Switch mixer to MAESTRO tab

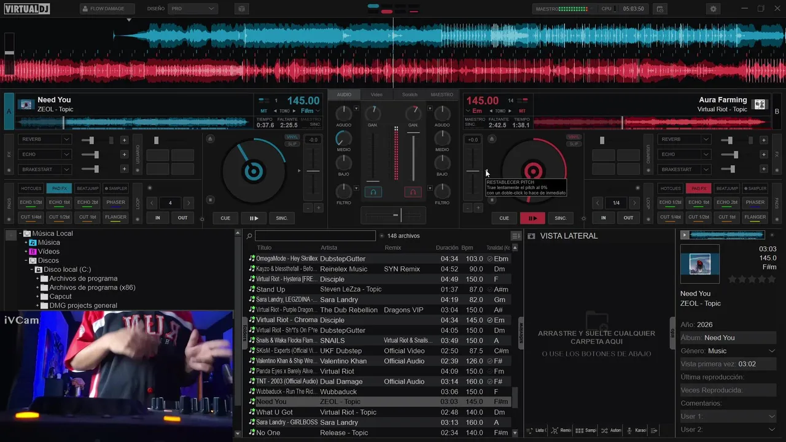point(442,95)
